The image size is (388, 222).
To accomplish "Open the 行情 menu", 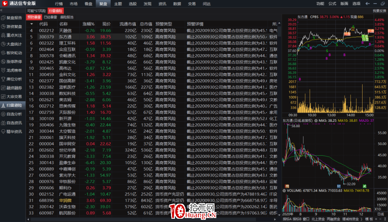I will pos(59,4).
